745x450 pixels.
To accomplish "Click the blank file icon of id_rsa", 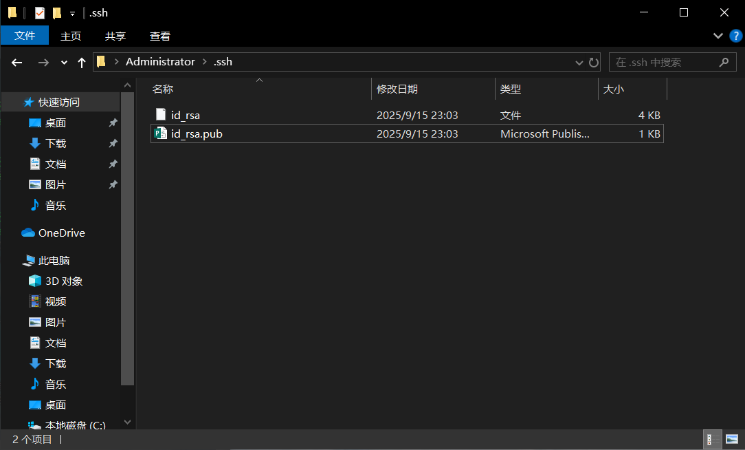I will tap(161, 114).
